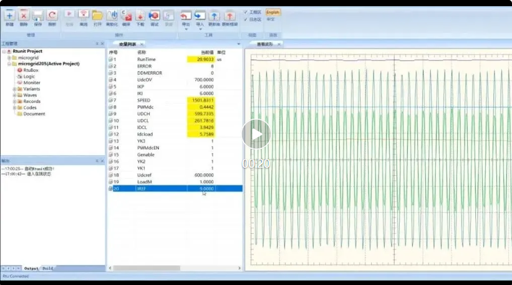The width and height of the screenshot is (512, 285).
Task: Expand the Variants tree node
Action: pos(14,89)
